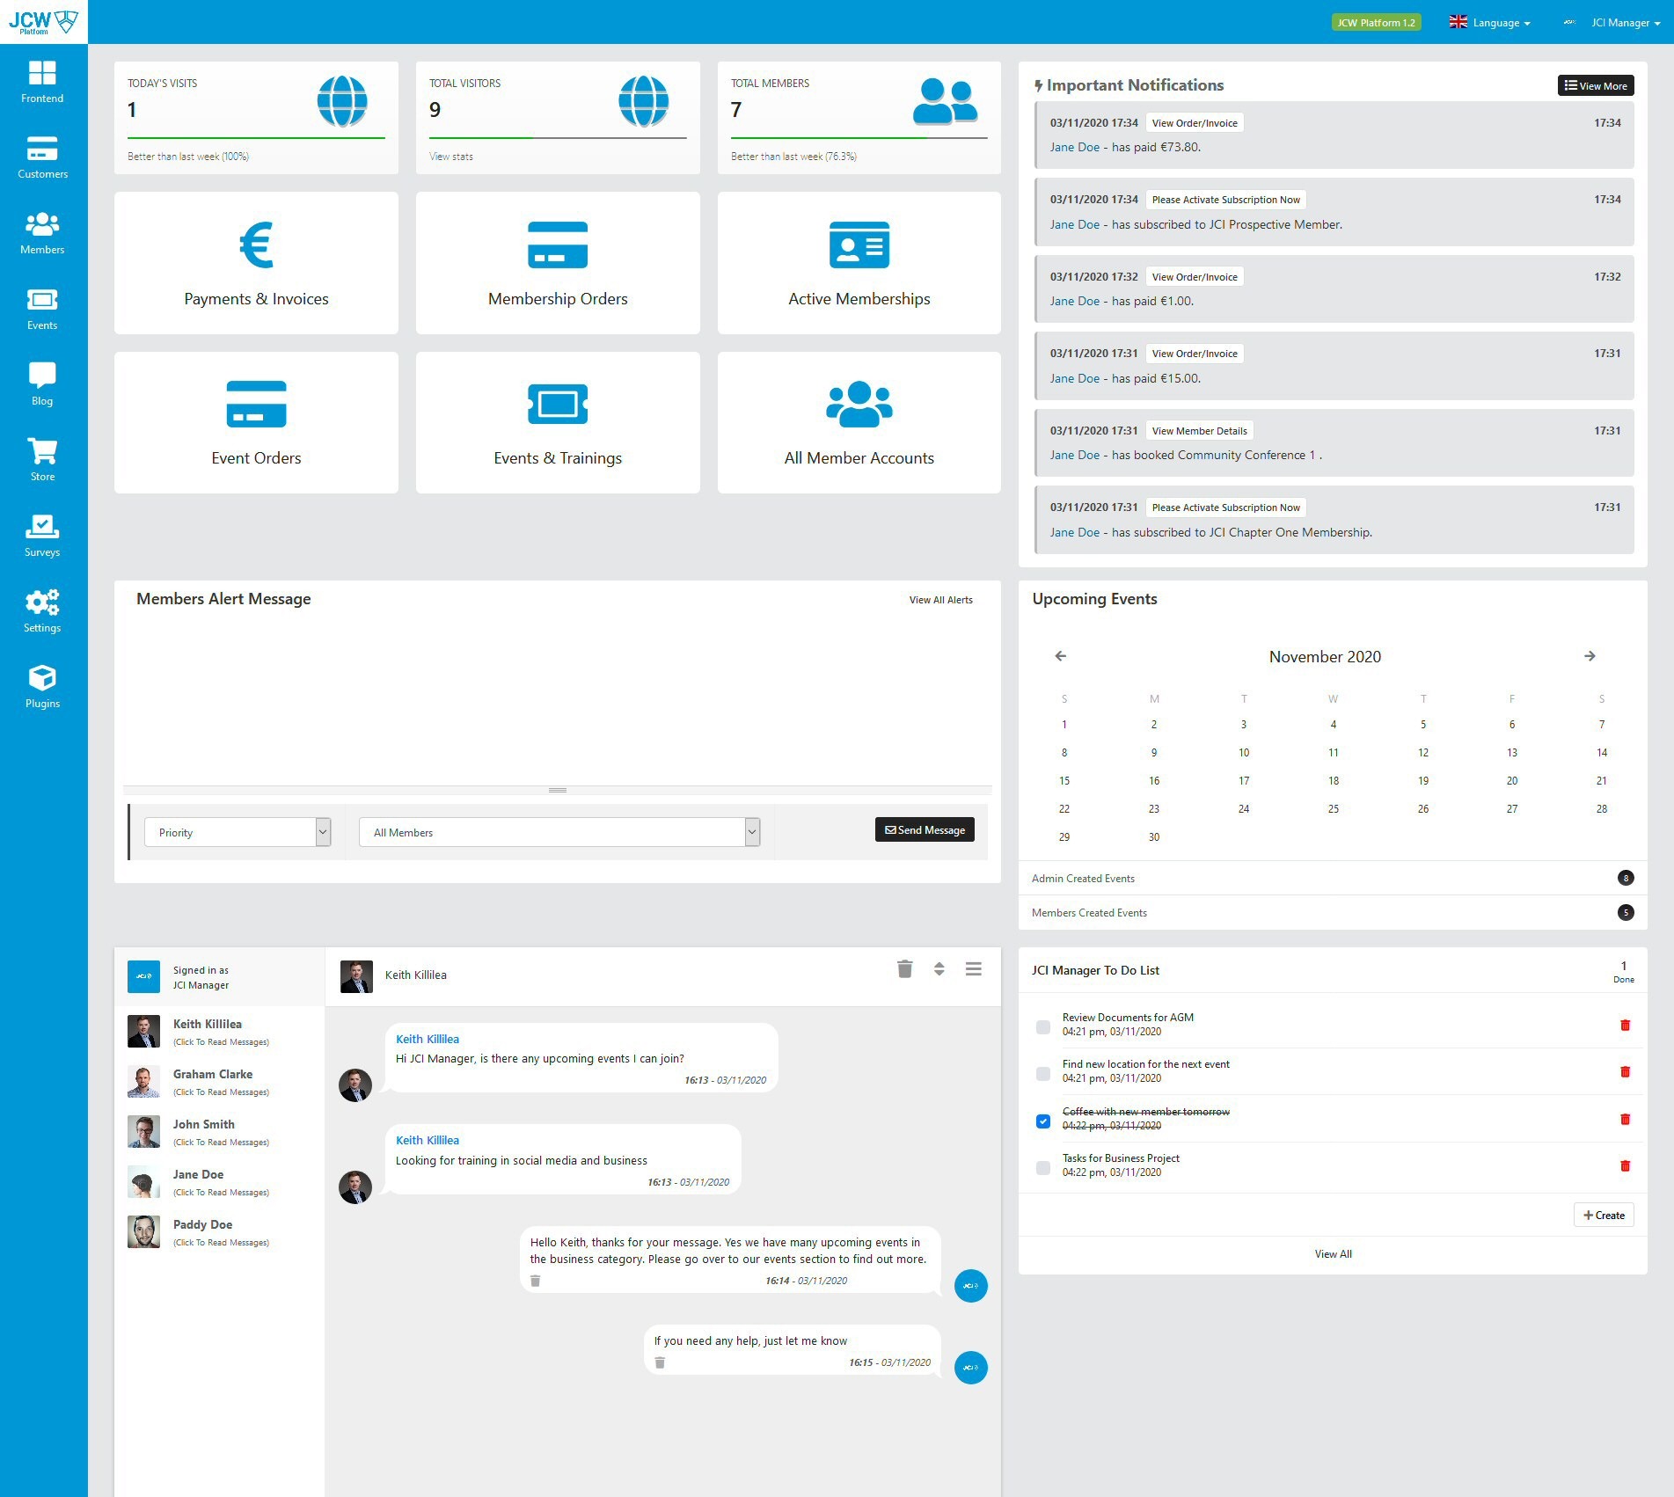The width and height of the screenshot is (1674, 1497).
Task: Check 'Tasks for Business Project' checkbox
Action: (1043, 1167)
